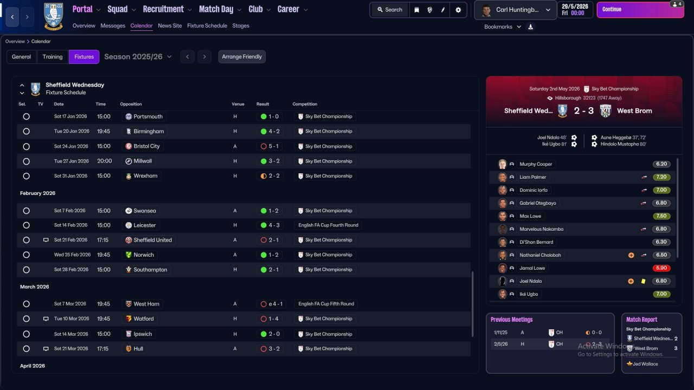Open the Fixture Schedule sub-tab
Image resolution: width=694 pixels, height=390 pixels.
coord(207,25)
